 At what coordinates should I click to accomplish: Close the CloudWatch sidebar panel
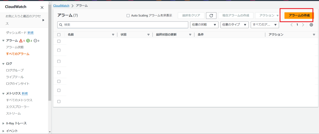(x=42, y=7)
